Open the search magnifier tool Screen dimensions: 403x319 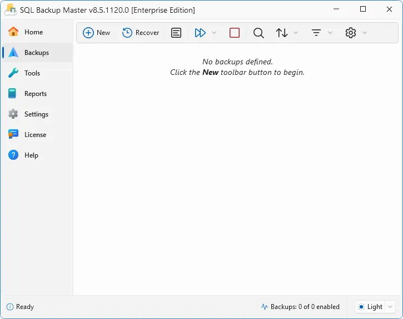[x=258, y=33]
